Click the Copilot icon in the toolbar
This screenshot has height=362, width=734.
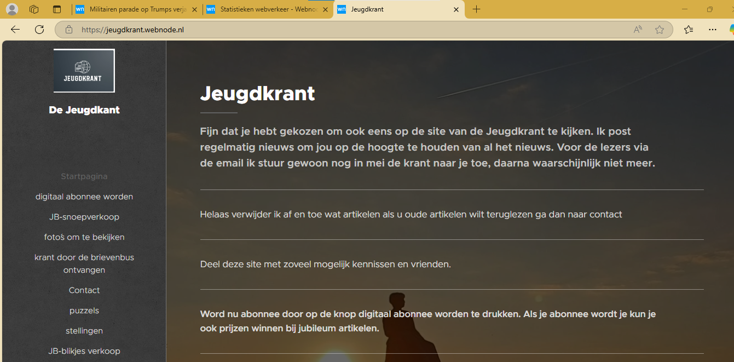click(731, 30)
